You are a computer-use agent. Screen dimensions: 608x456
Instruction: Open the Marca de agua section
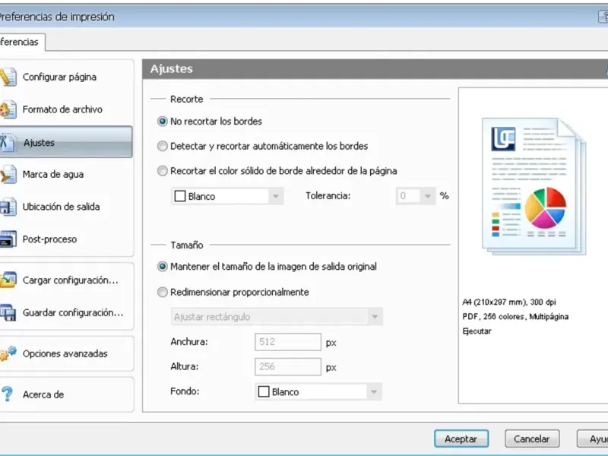tap(53, 175)
